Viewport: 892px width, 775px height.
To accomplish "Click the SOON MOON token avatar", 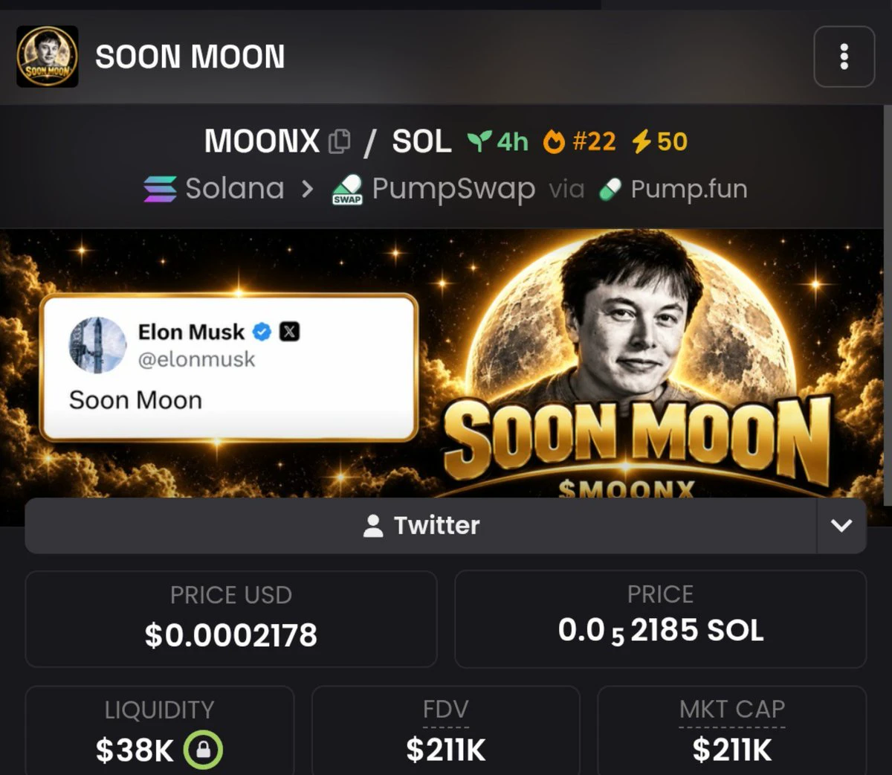I will point(48,57).
